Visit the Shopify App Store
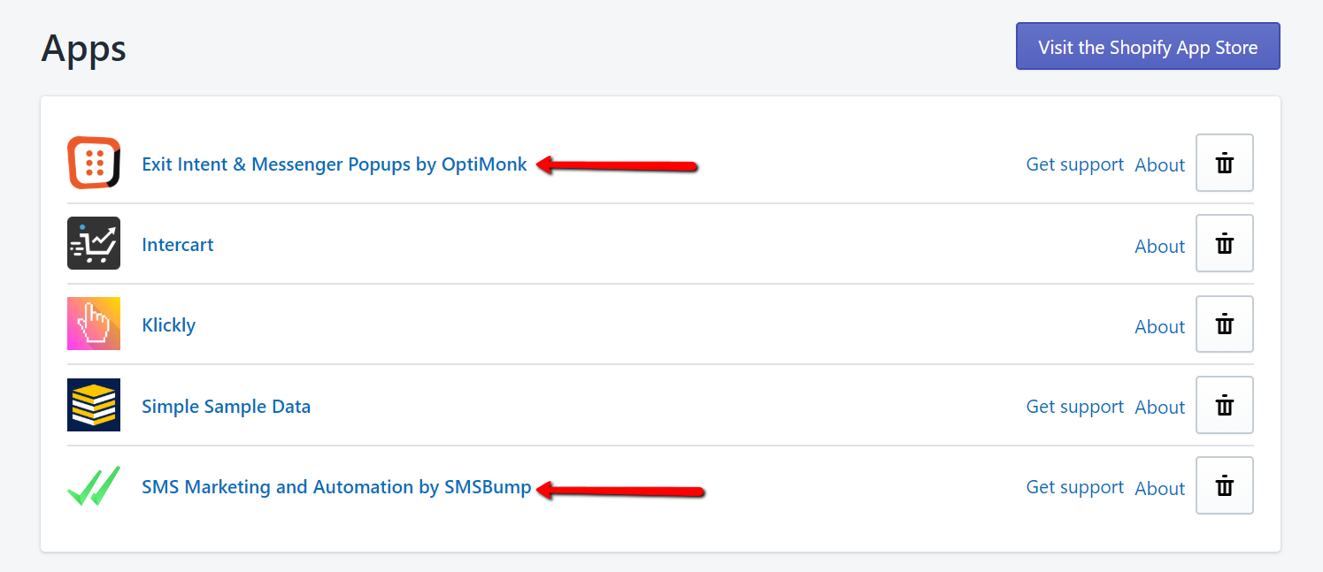The height and width of the screenshot is (572, 1323). pyautogui.click(x=1148, y=46)
